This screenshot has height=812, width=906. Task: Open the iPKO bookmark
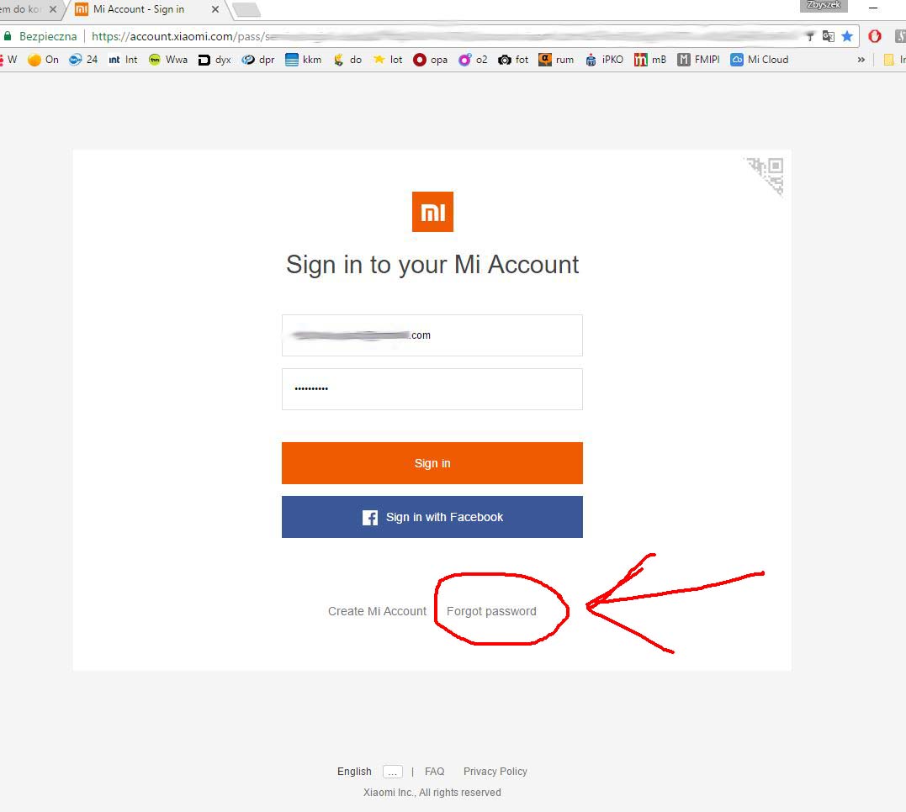[x=604, y=60]
